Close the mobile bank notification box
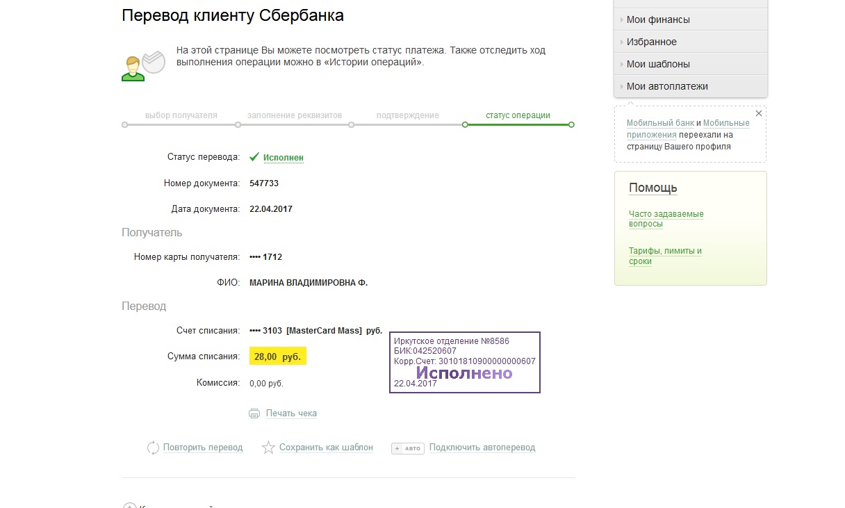Viewport: 845px width, 508px height. (759, 113)
